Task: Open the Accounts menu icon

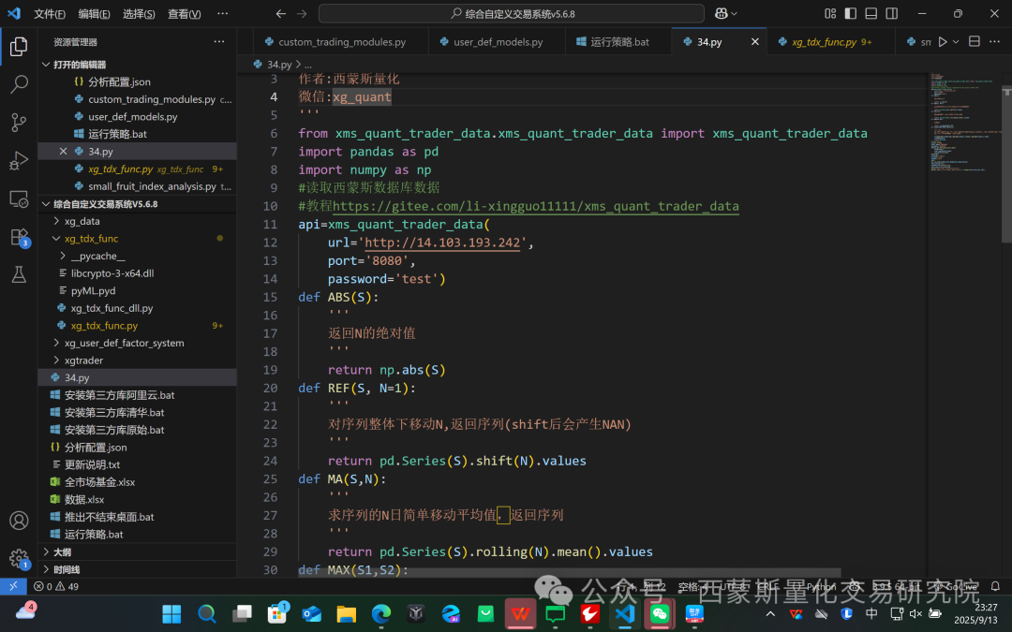Action: click(x=19, y=521)
